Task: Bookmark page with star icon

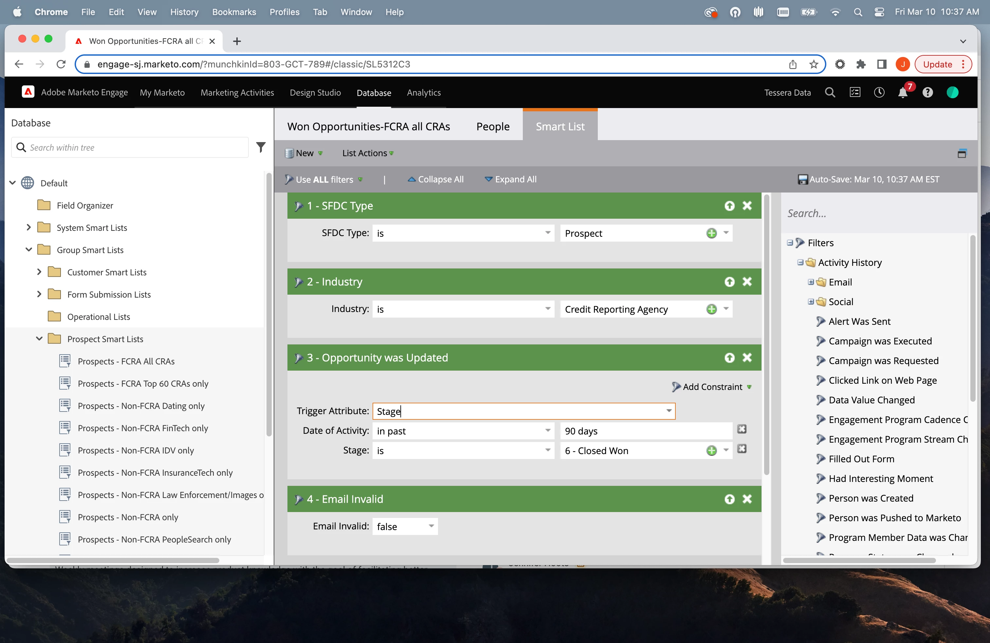Action: pos(814,64)
